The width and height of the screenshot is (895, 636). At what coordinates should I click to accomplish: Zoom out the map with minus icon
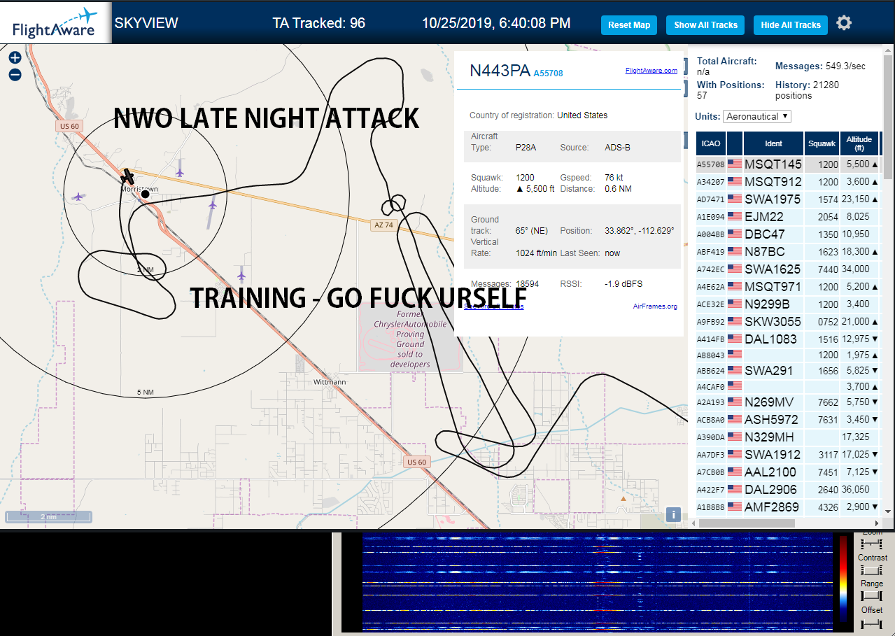tap(15, 74)
